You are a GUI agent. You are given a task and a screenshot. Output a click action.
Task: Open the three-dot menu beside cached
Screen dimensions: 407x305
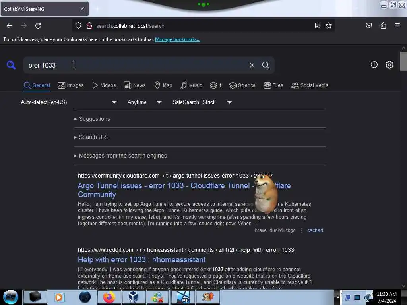click(x=301, y=230)
